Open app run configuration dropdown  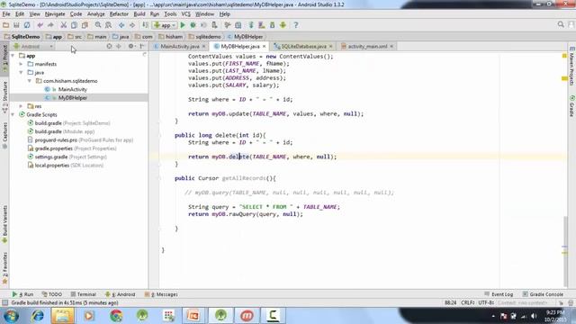pos(165,25)
